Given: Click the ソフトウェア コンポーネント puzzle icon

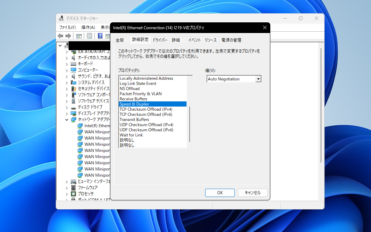Looking at the screenshot, I should [x=73, y=95].
